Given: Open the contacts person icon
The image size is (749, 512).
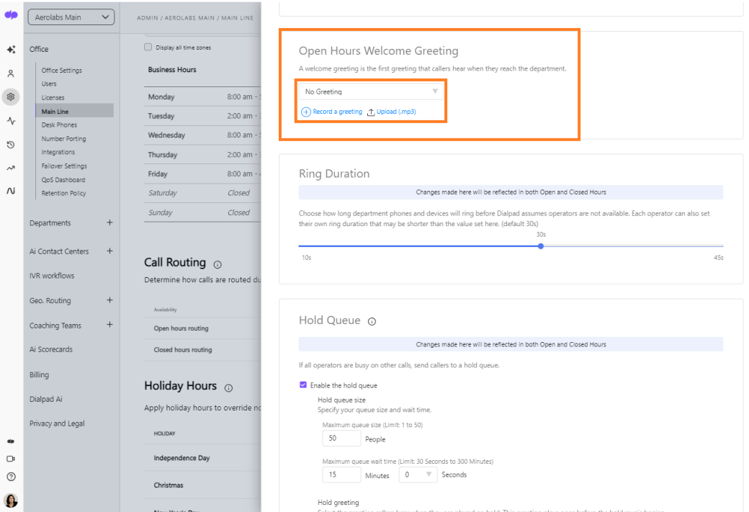Looking at the screenshot, I should (x=11, y=73).
